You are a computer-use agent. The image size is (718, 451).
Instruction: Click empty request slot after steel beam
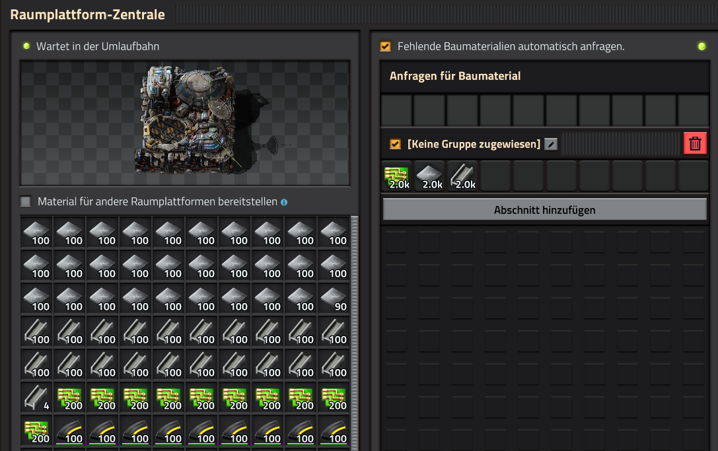[x=495, y=176]
